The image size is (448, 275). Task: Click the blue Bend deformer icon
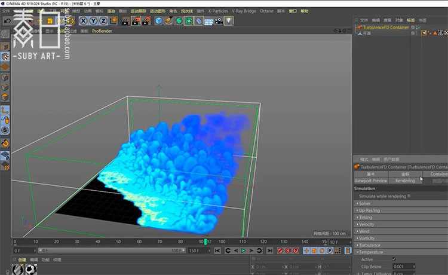[198, 21]
